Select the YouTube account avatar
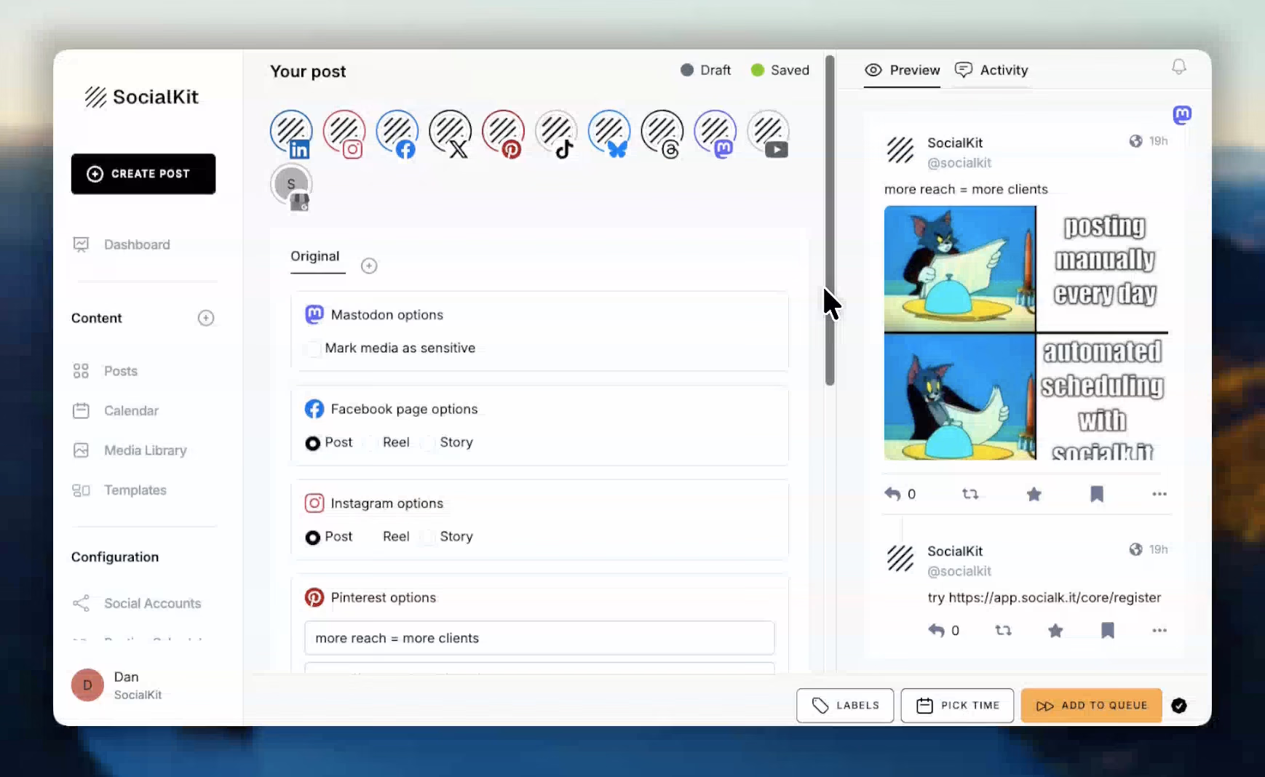This screenshot has height=777, width=1265. [x=768, y=132]
